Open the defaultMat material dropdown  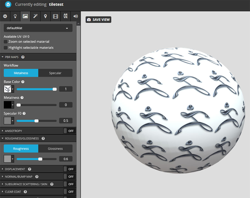click(38, 28)
